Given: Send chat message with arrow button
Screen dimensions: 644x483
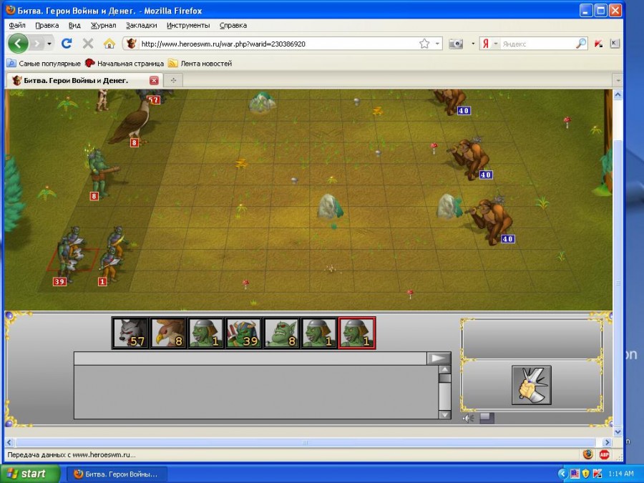Looking at the screenshot, I should (438, 358).
